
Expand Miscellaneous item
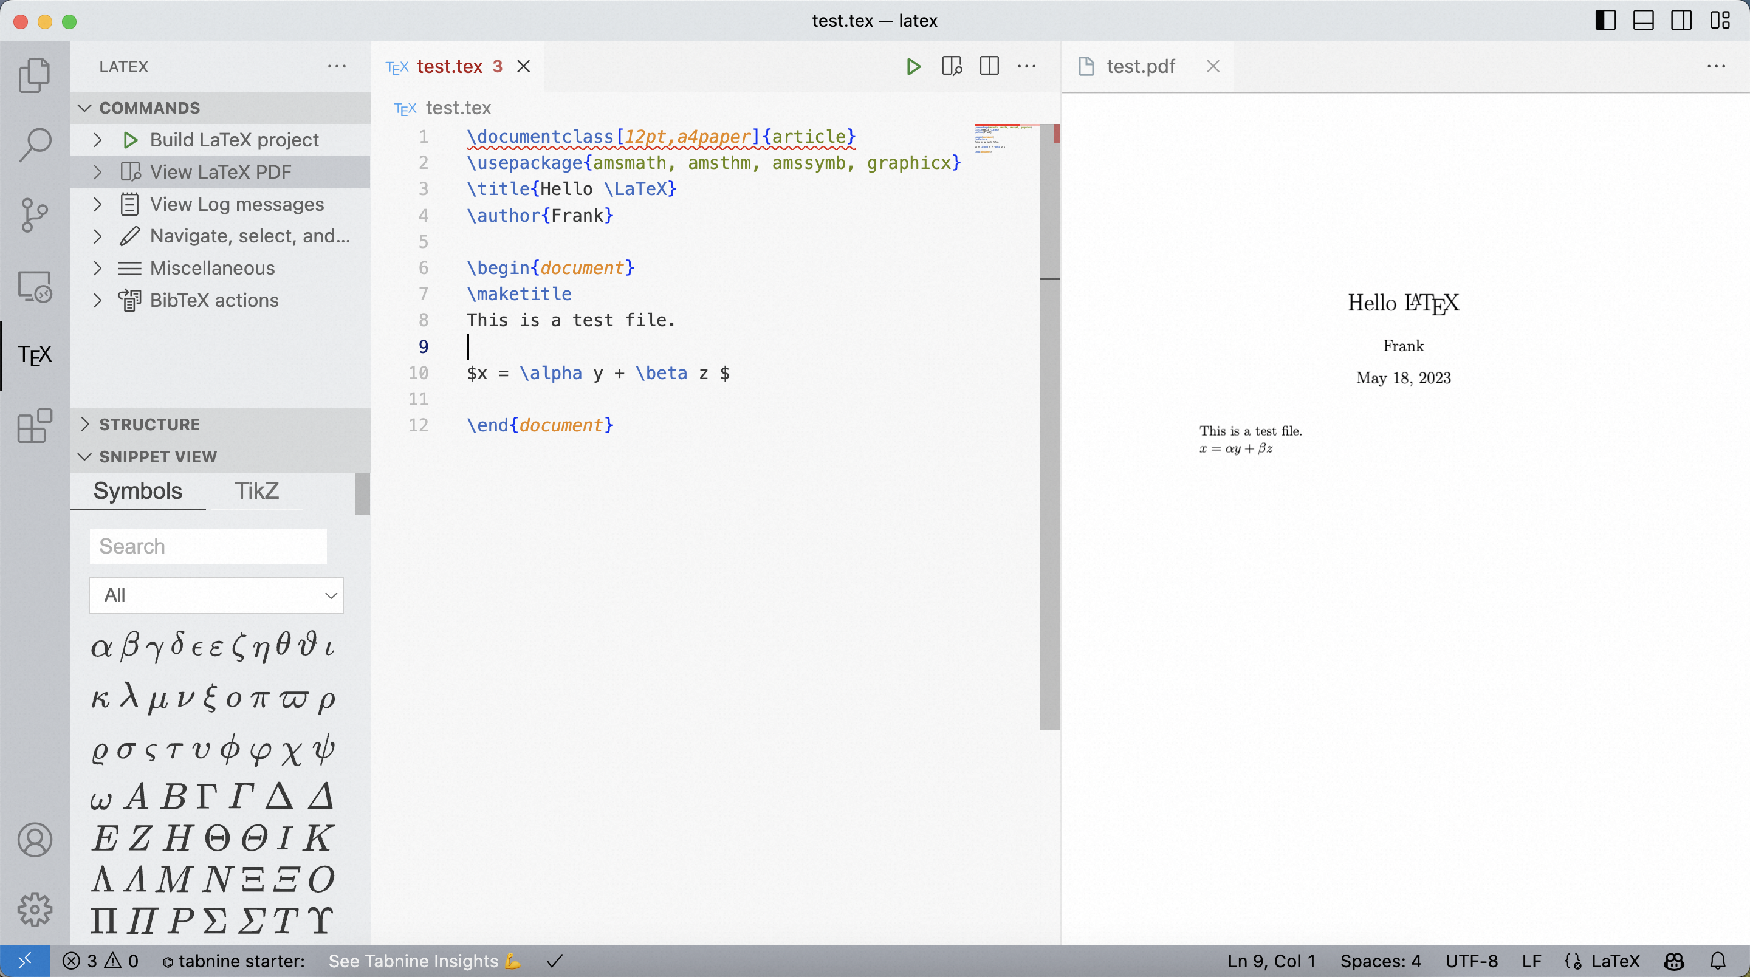(x=220, y=268)
